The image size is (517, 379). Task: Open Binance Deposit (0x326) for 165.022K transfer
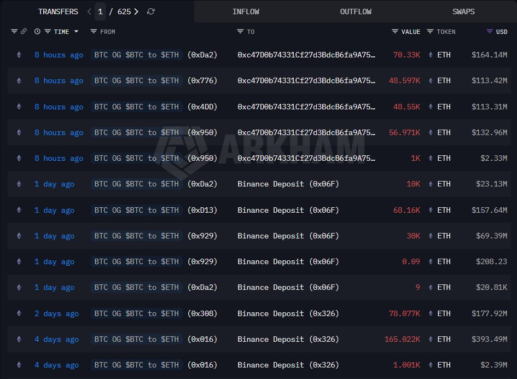288,339
